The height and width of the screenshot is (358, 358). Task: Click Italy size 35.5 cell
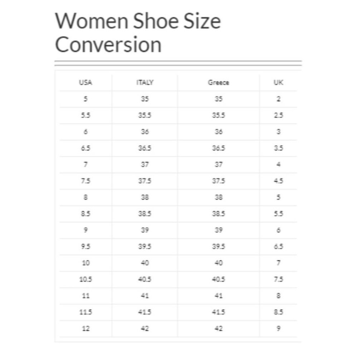click(x=145, y=115)
